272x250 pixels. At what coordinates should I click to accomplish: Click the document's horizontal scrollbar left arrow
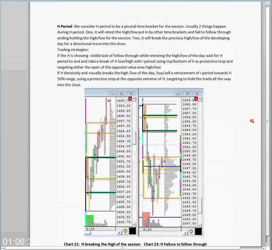(3, 248)
